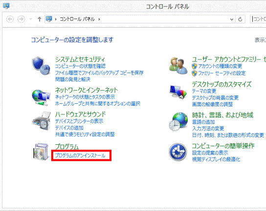Open ネットワークとインターネット category
Screen dimensions: 266x211
coord(87,90)
